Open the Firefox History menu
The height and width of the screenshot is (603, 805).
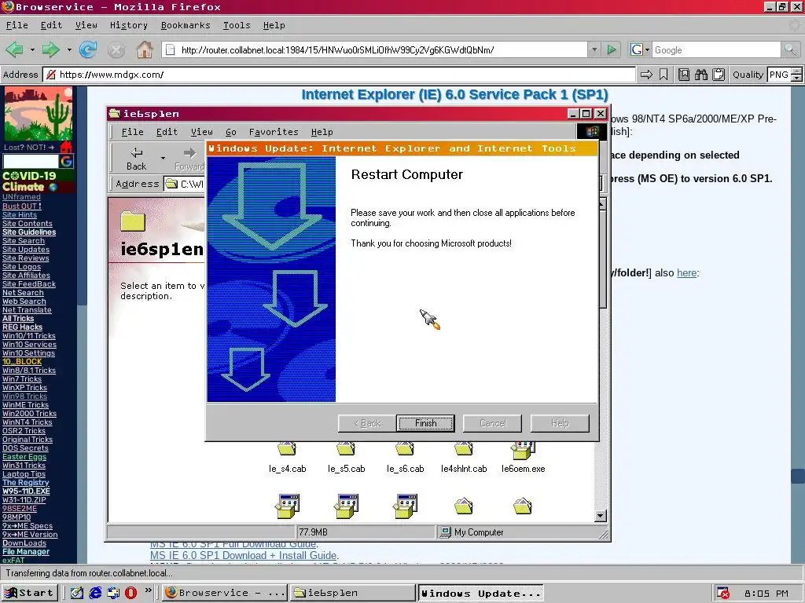click(128, 25)
